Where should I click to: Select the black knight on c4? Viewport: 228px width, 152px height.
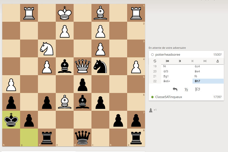click(100, 66)
